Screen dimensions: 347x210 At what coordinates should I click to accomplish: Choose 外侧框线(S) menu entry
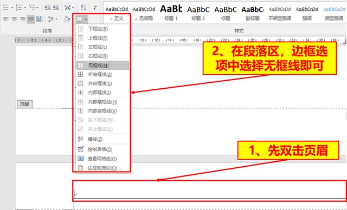(x=102, y=83)
